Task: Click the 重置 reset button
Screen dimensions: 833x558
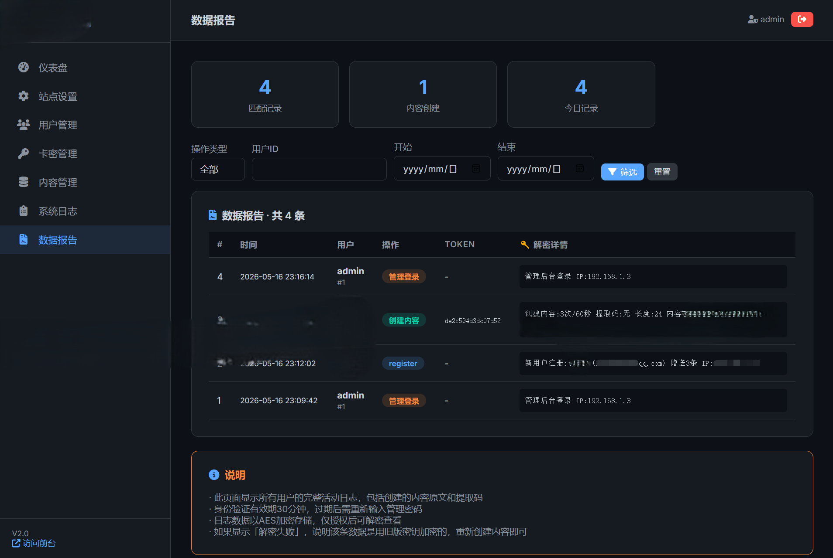Action: tap(662, 172)
